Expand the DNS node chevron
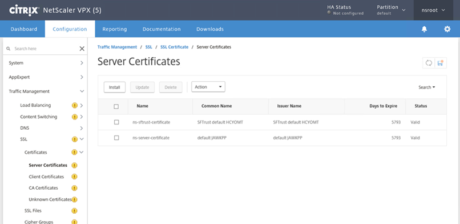Screen dimensions: 460x224 click(x=82, y=129)
